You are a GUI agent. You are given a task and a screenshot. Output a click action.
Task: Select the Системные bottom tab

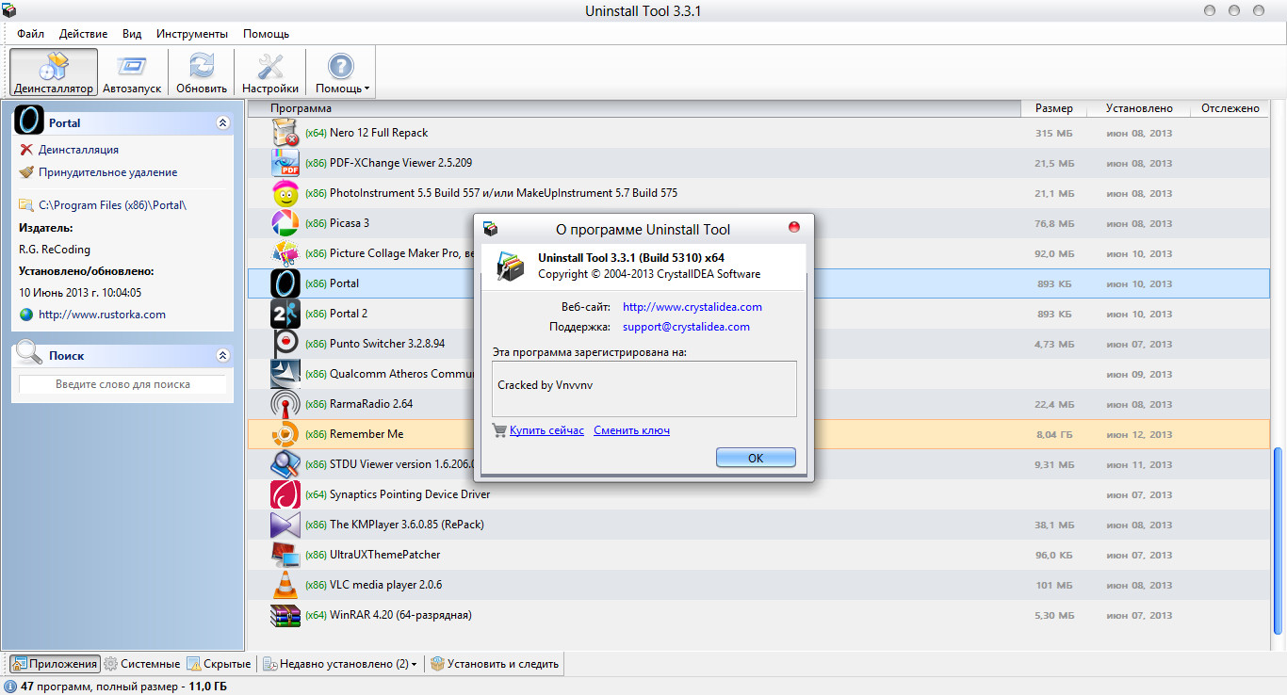tap(141, 664)
